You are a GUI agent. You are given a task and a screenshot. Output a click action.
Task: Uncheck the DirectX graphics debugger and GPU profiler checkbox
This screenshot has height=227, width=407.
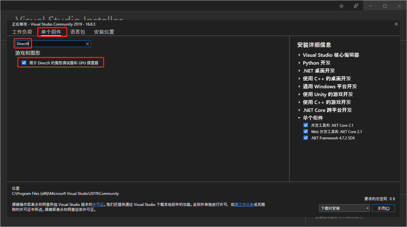[x=24, y=63]
